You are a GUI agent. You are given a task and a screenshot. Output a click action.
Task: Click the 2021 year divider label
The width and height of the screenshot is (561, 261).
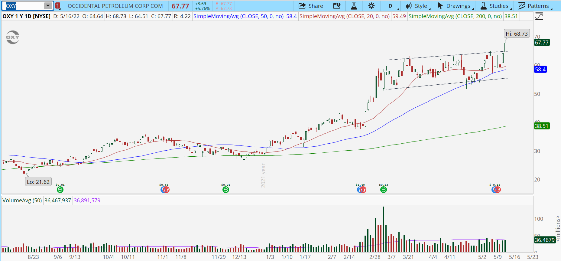263,175
